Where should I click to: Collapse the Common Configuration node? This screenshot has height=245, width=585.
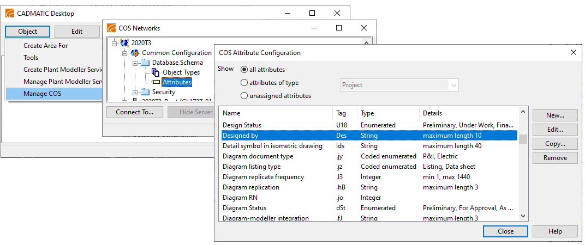(x=125, y=53)
